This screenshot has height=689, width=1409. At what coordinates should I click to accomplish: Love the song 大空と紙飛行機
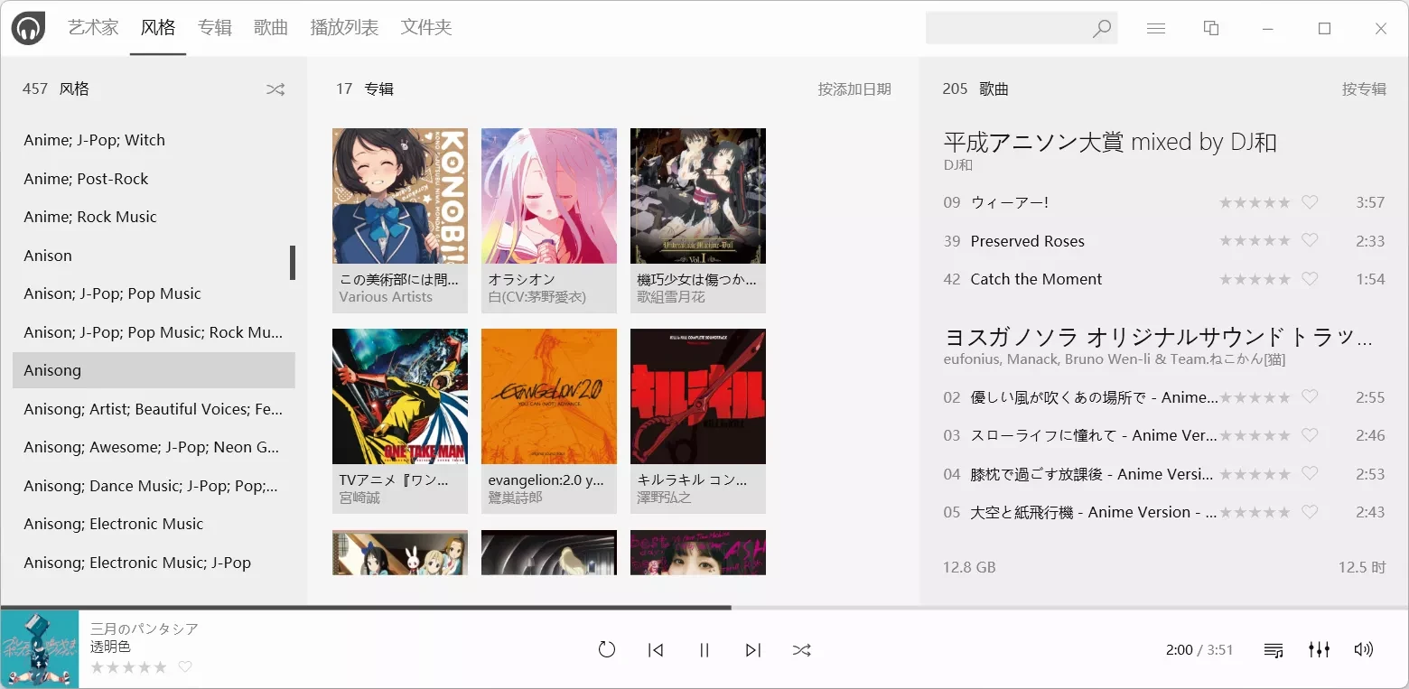[x=1310, y=512]
